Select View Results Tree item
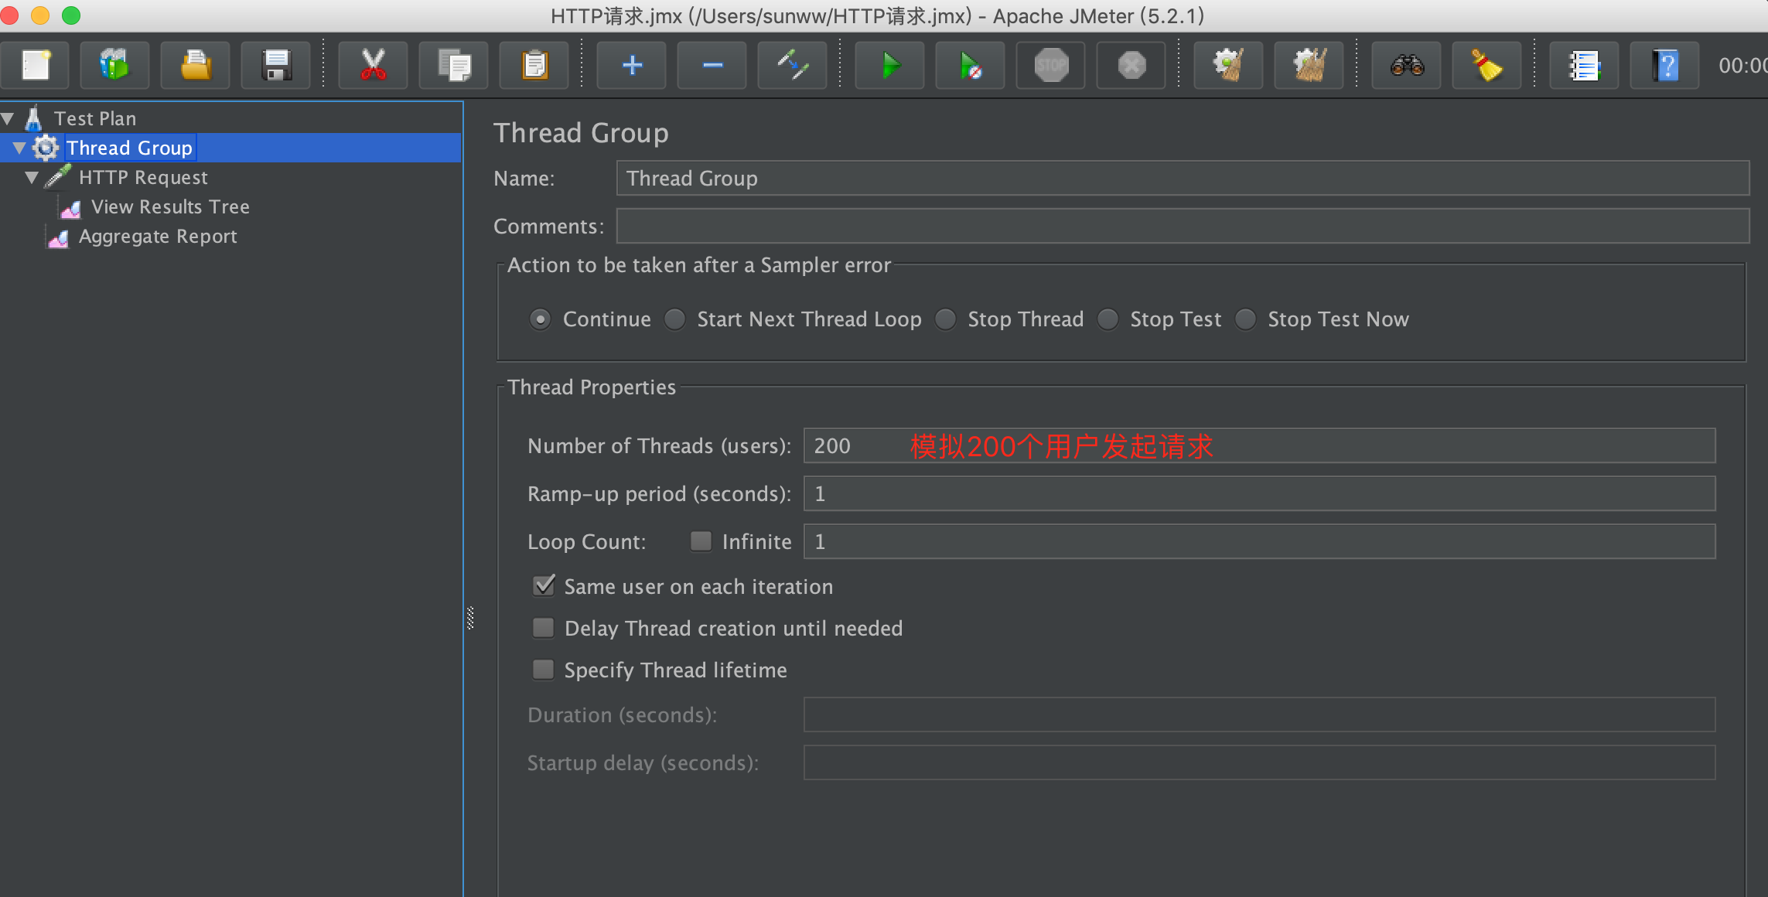Image resolution: width=1768 pixels, height=897 pixels. 170,207
